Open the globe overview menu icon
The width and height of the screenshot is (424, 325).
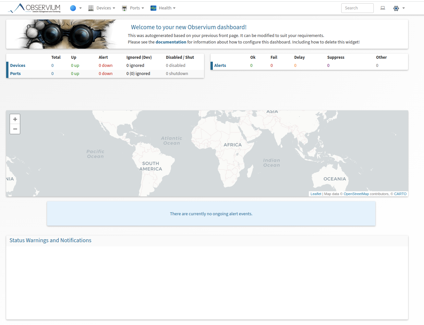[x=73, y=8]
